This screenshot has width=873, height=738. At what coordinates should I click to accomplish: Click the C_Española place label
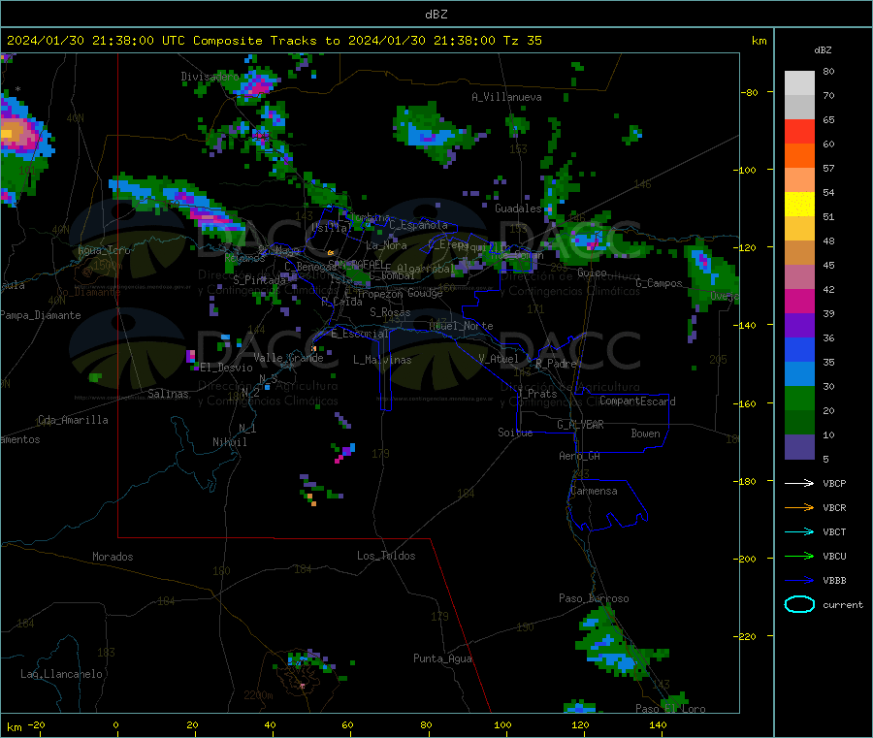[x=418, y=225]
